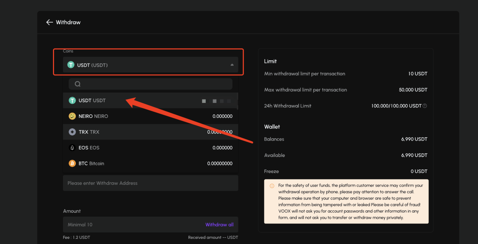Click the Max withdrawal limit value 50,000 USDT
This screenshot has height=244, width=478.
[x=413, y=90]
